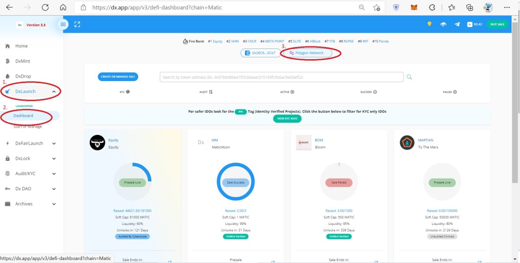Click the VIEW KYC IDOS button
This screenshot has width=520, height=263.
287,118
